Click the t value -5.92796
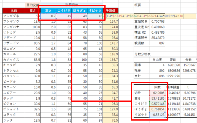Image resolution: width=197 pixels, height=123 pixels. [x=189, y=93]
